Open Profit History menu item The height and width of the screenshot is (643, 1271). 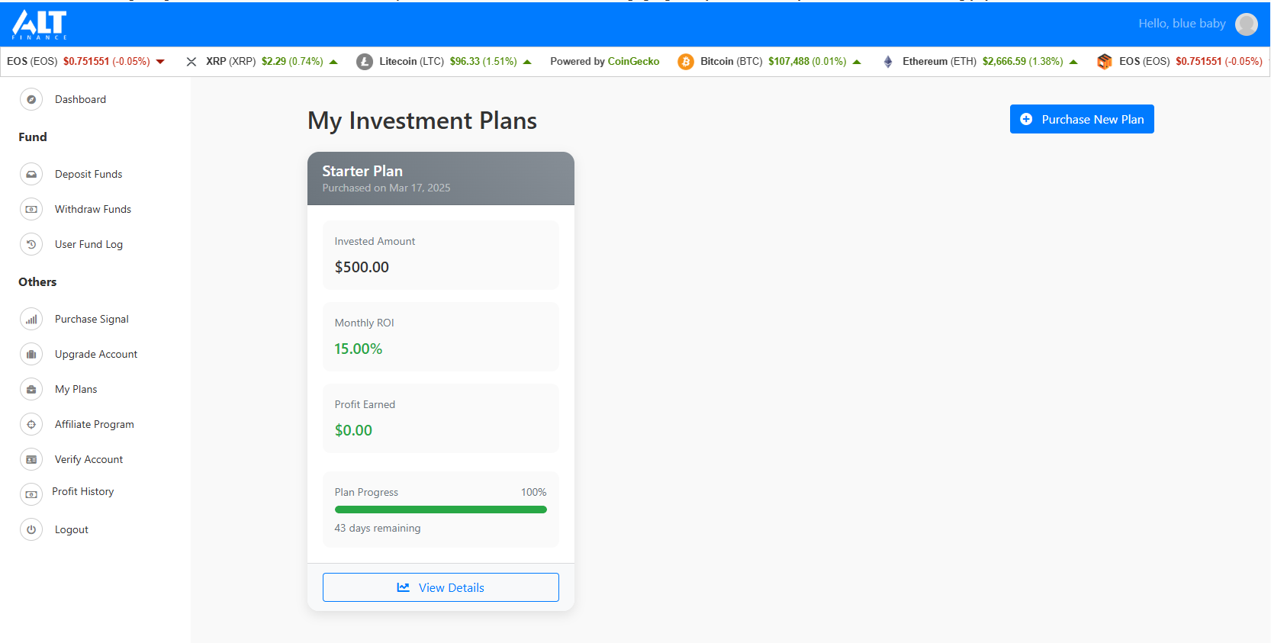(82, 492)
